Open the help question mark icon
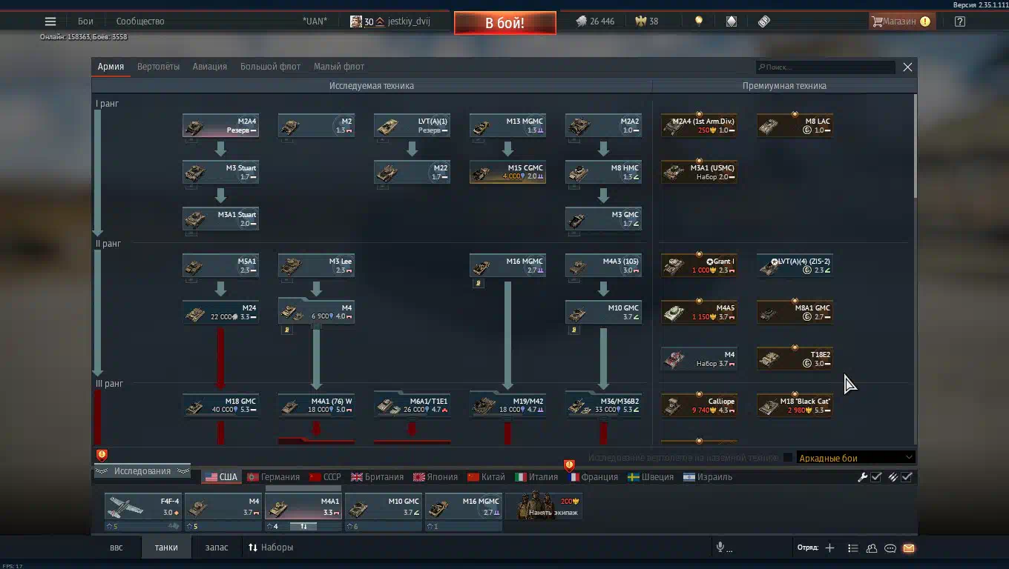 (x=960, y=21)
